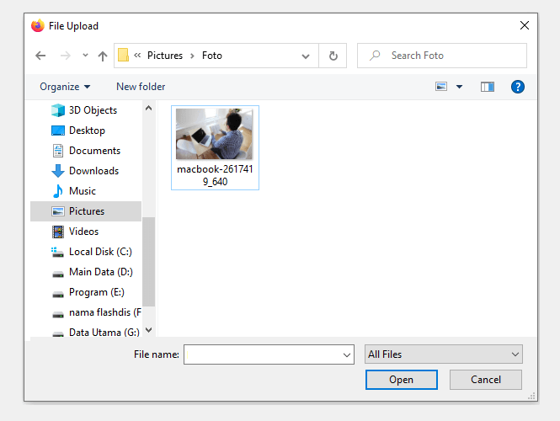The width and height of the screenshot is (560, 421).
Task: Click the Firefox icon in title bar
Action: click(x=38, y=26)
